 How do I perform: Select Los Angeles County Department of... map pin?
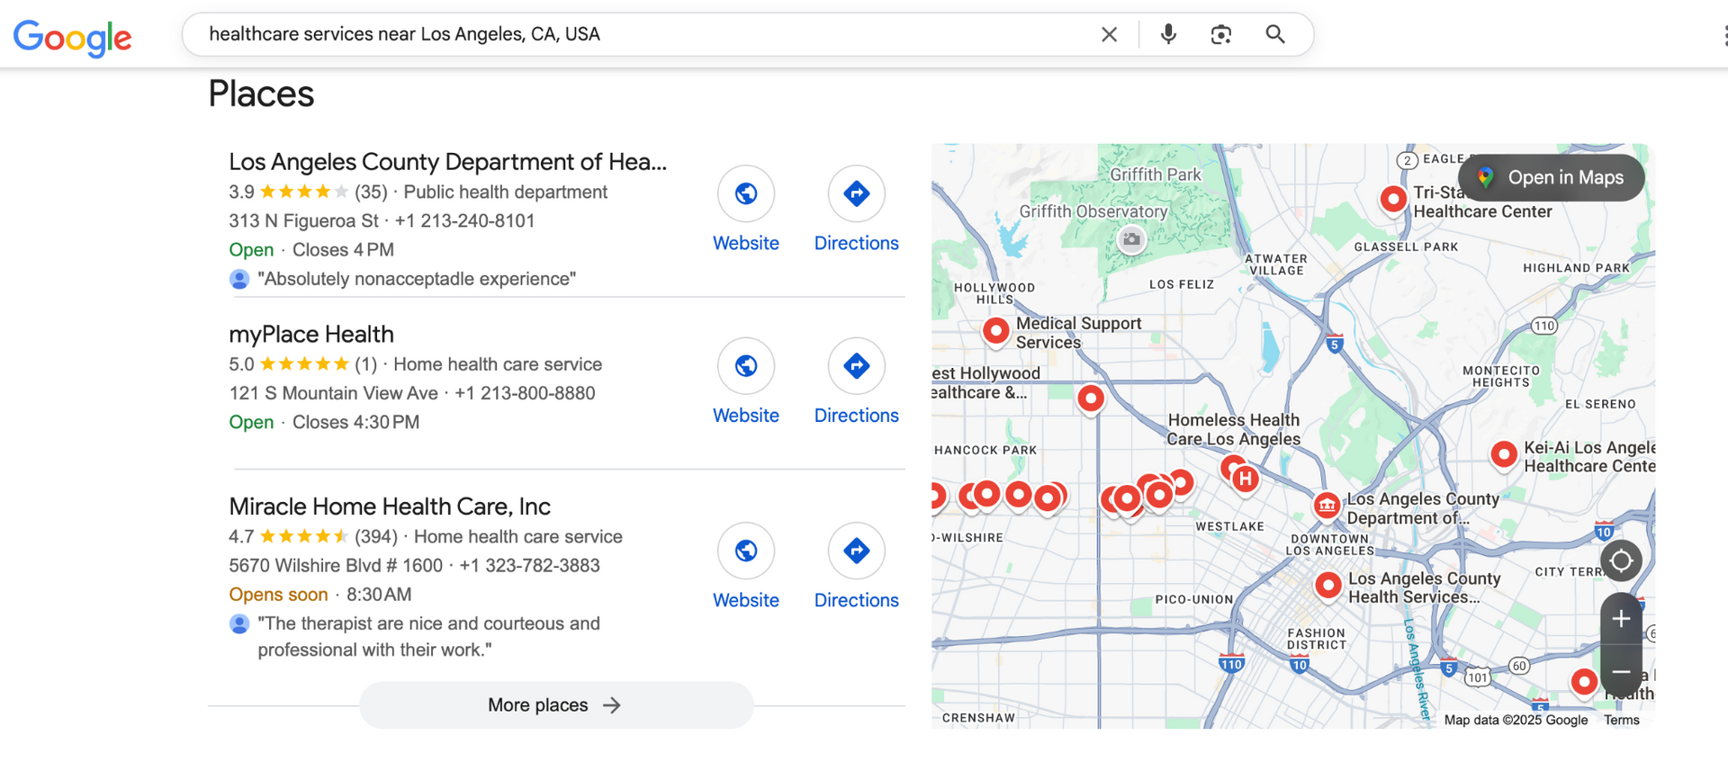[1327, 506]
